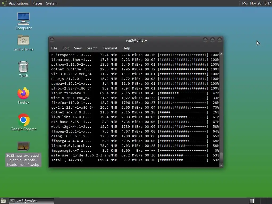
Task: Open the Search menu in terminal
Action: pos(92,48)
